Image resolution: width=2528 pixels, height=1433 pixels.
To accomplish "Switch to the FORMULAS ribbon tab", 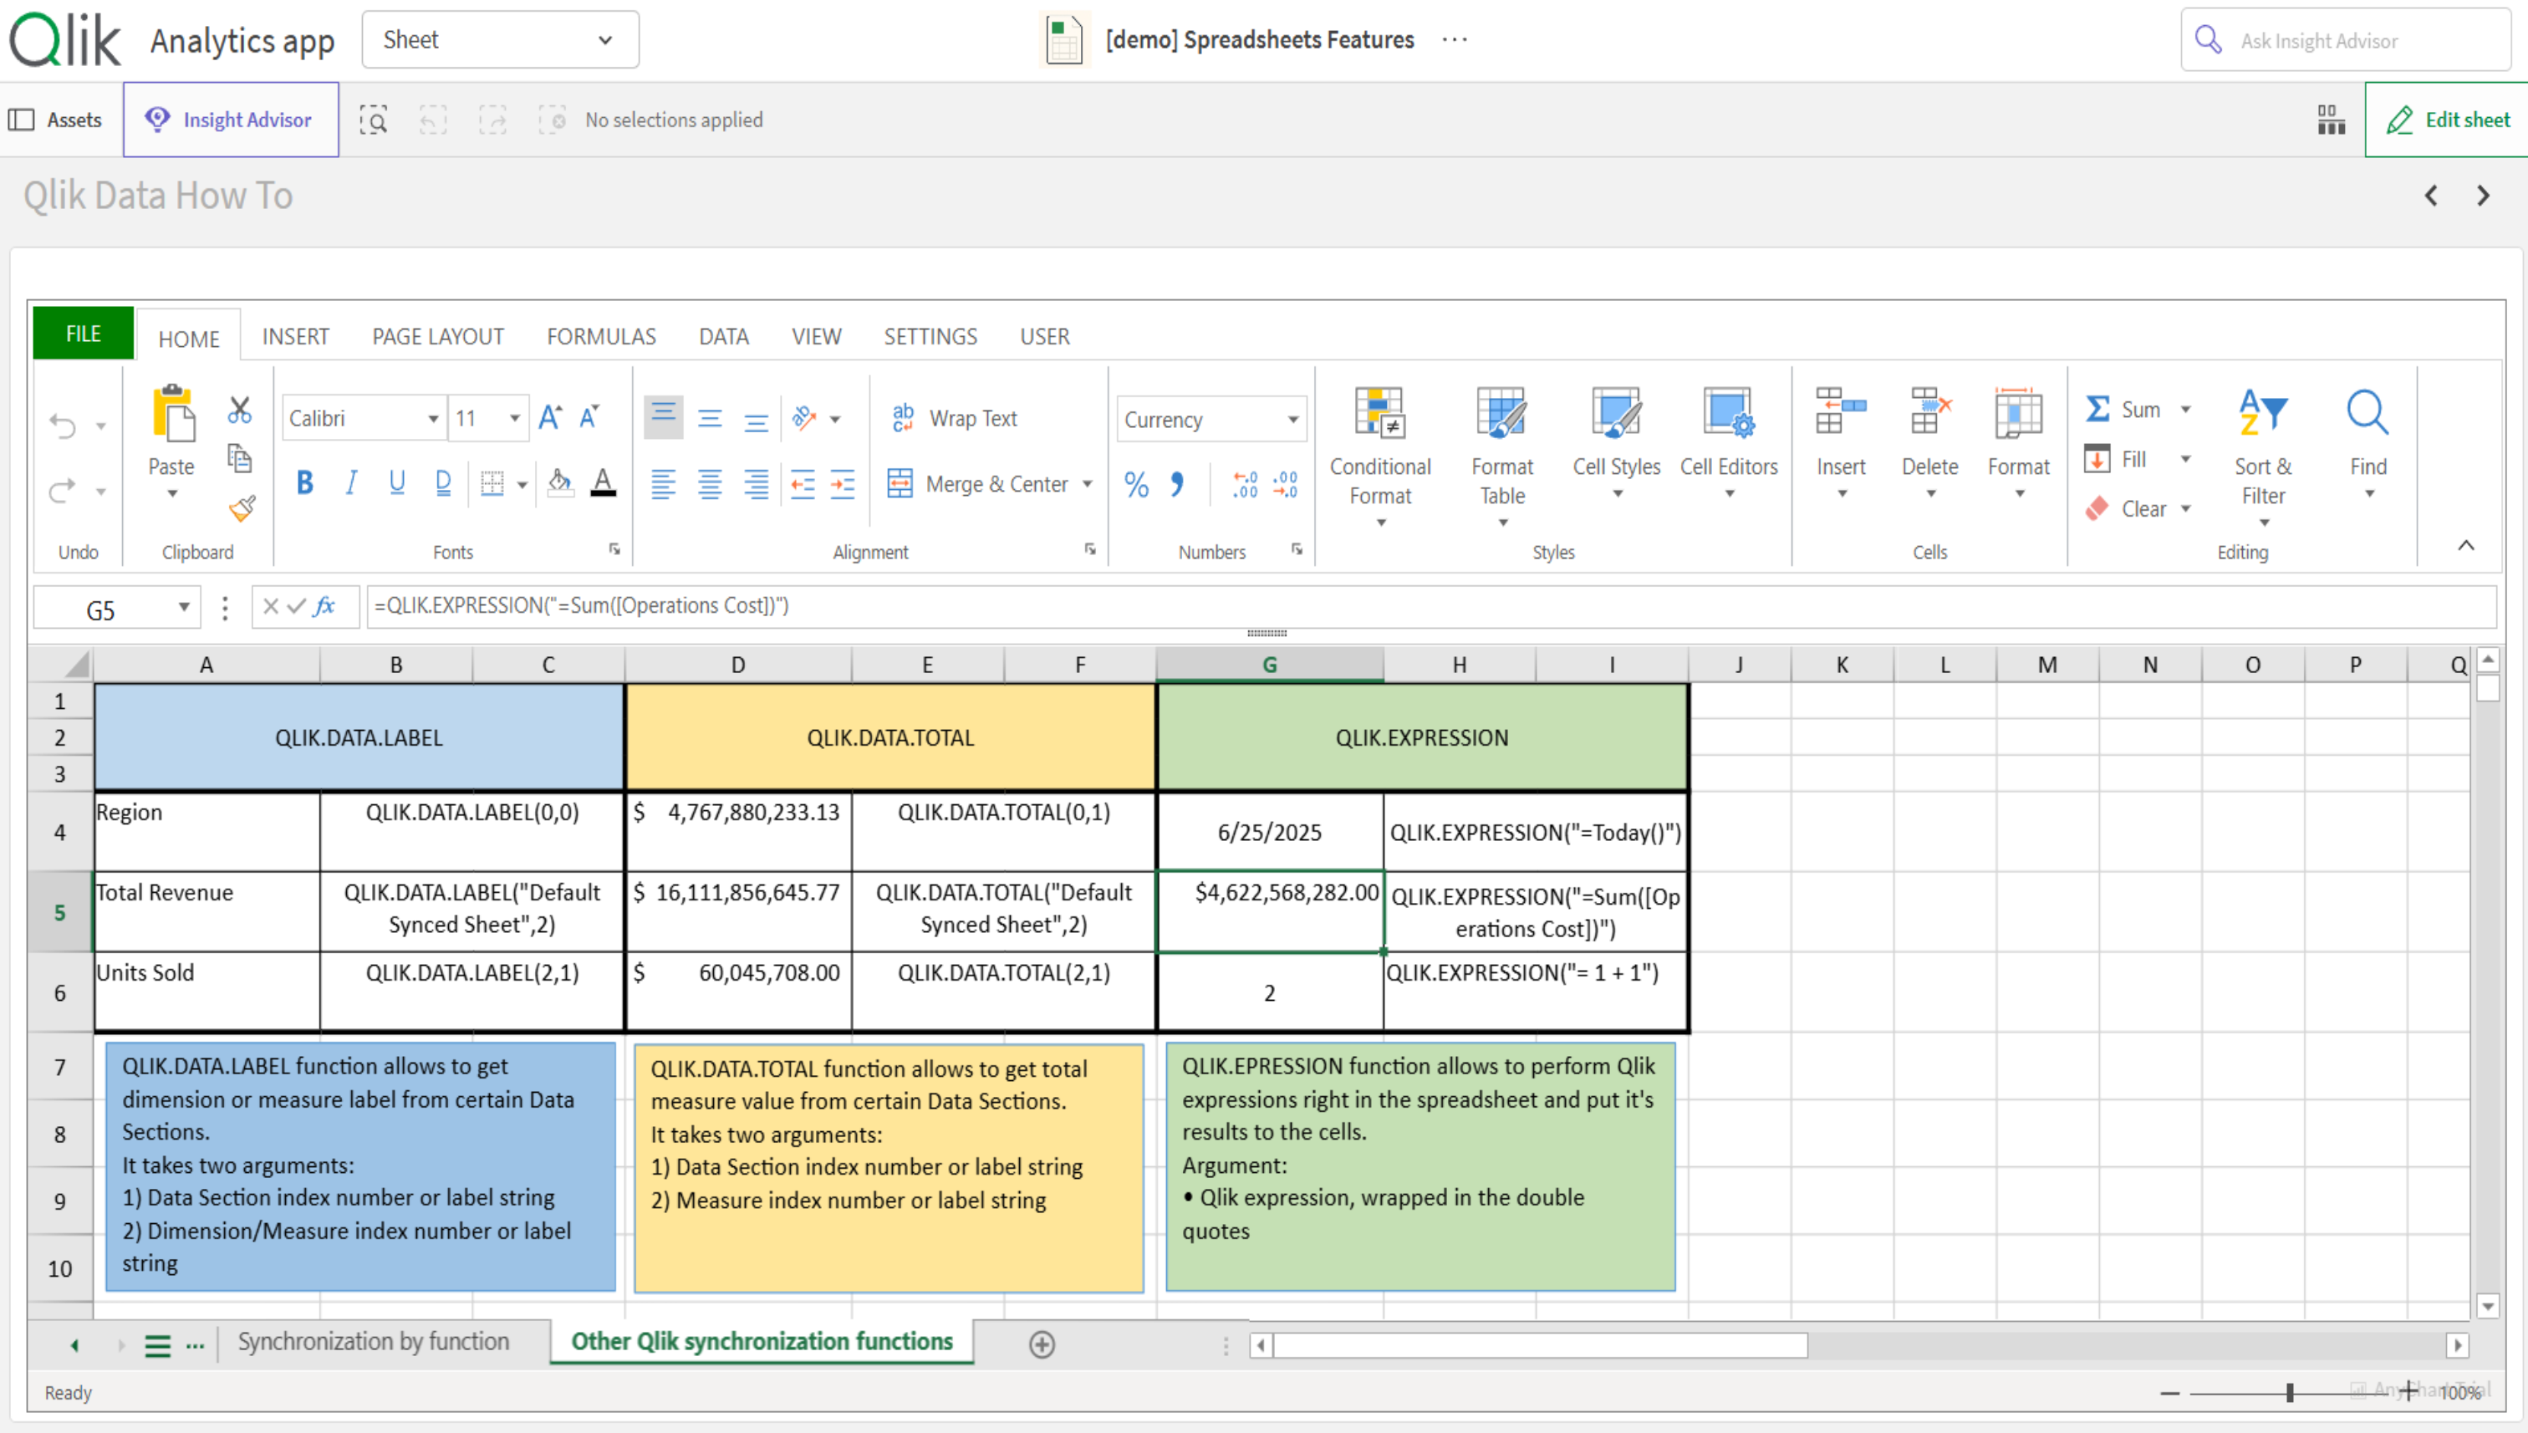I will tap(600, 337).
